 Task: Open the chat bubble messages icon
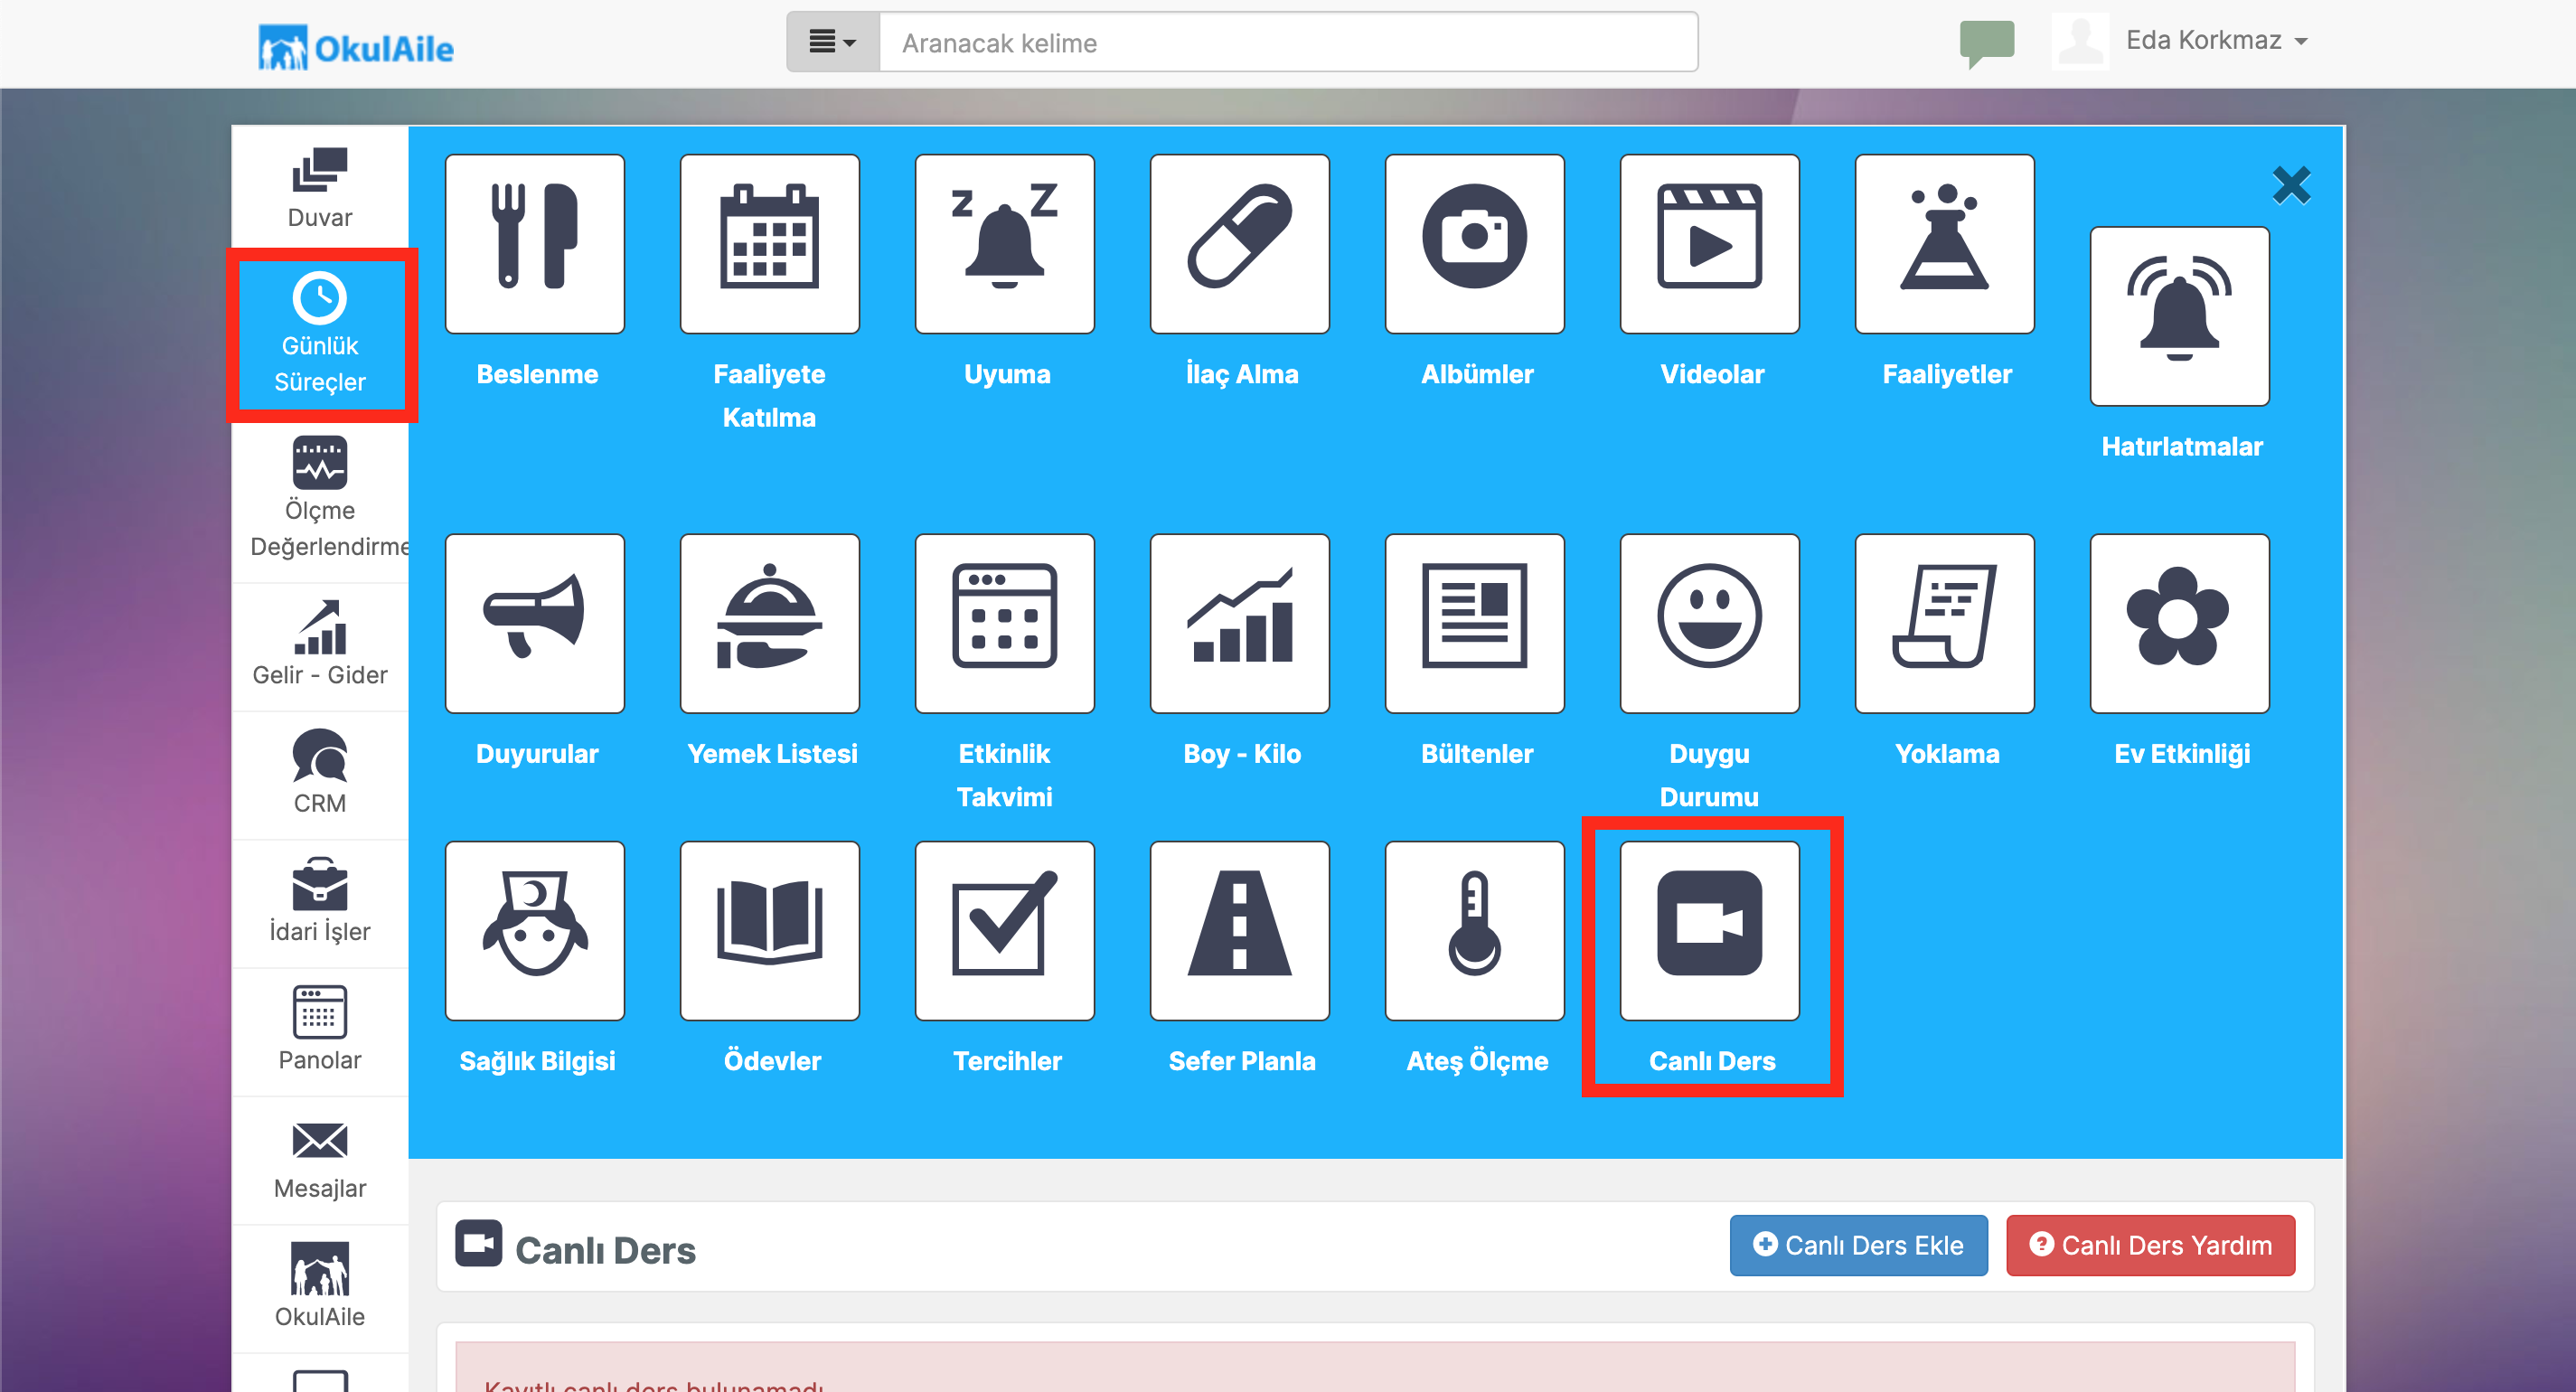[x=1986, y=43]
